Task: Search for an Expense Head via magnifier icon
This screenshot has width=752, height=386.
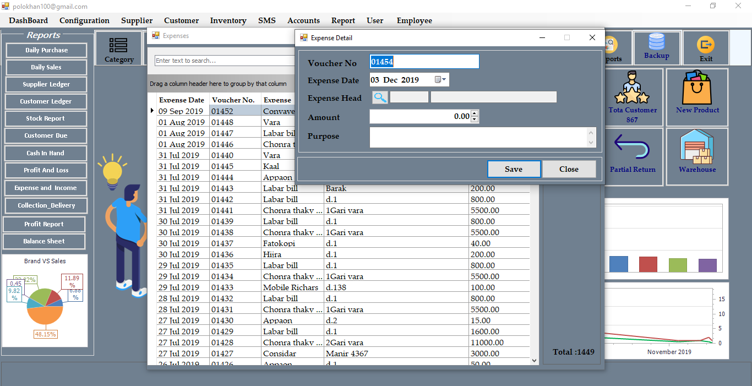Action: coord(380,97)
